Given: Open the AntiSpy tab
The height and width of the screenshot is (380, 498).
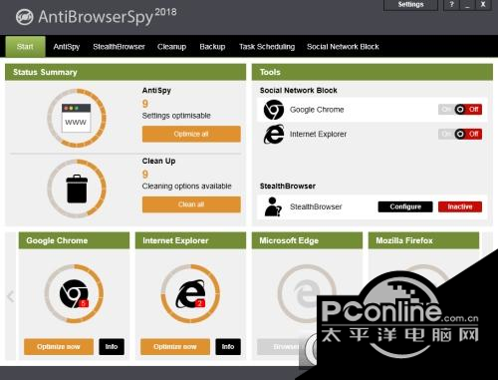Looking at the screenshot, I should point(67,47).
